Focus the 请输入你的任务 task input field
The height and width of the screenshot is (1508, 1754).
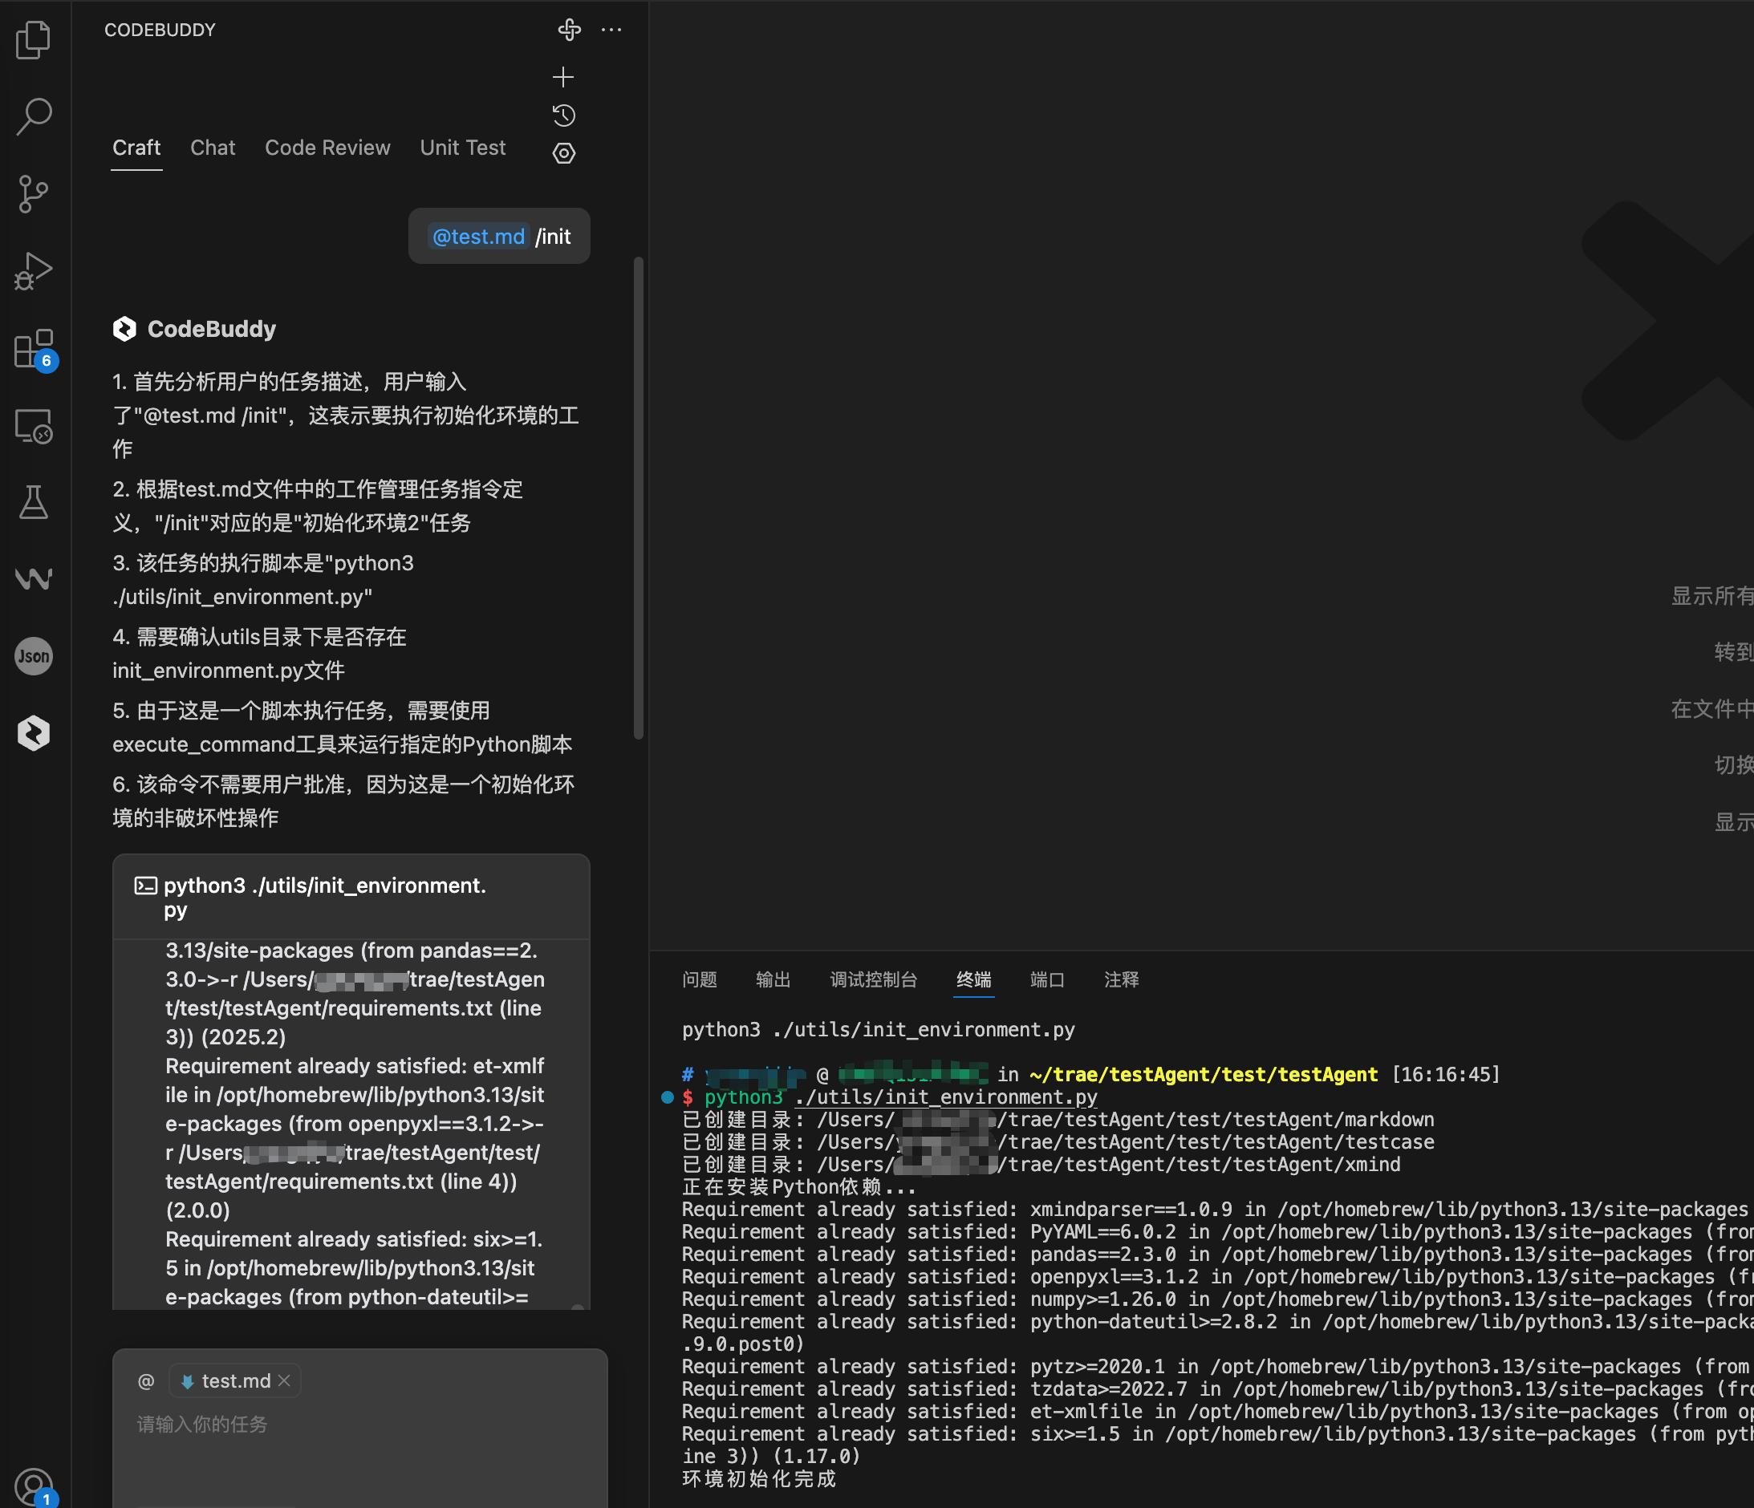tap(359, 1425)
